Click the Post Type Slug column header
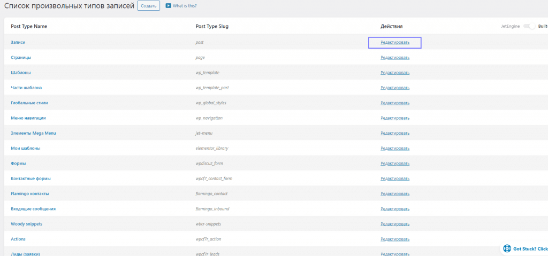This screenshot has width=548, height=256. (x=212, y=26)
